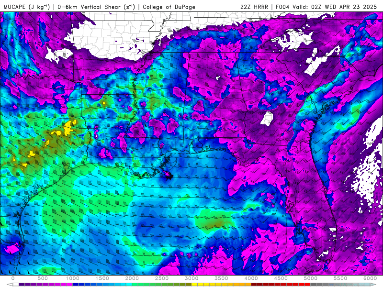Click the 5000 value on the color scale

coord(310,278)
